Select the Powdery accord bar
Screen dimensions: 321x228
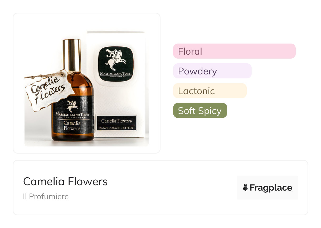(212, 71)
